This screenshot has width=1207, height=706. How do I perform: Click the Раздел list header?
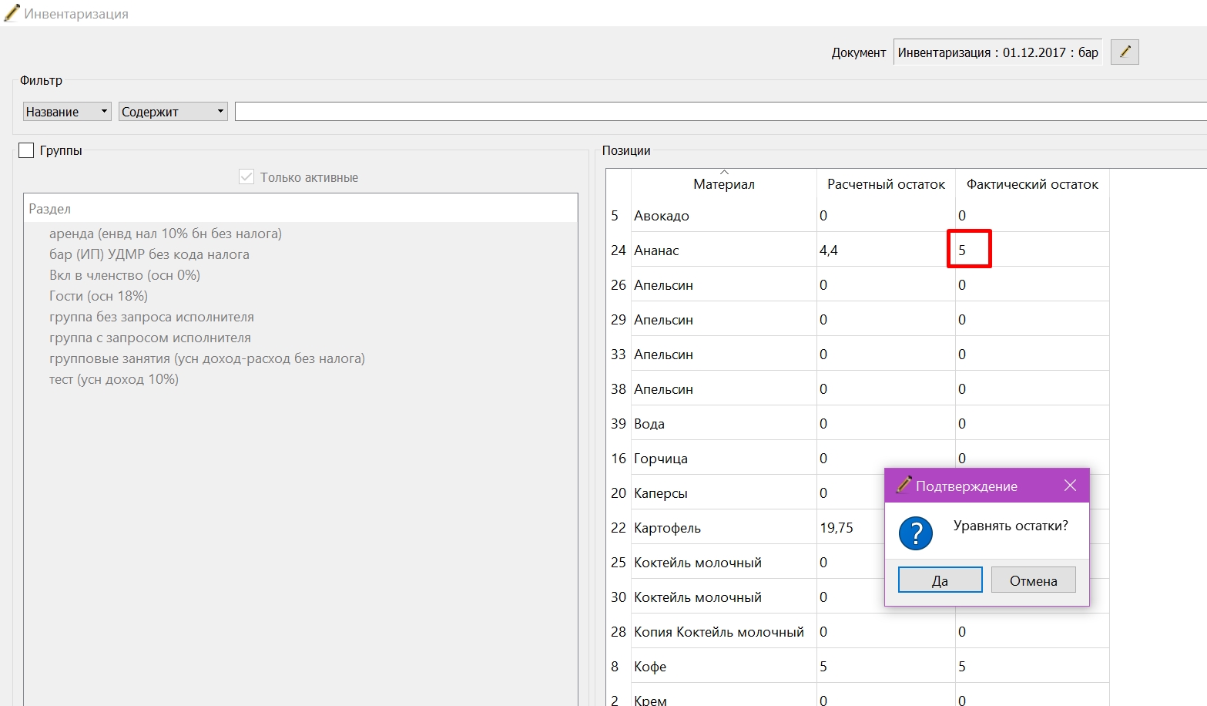[x=300, y=209]
